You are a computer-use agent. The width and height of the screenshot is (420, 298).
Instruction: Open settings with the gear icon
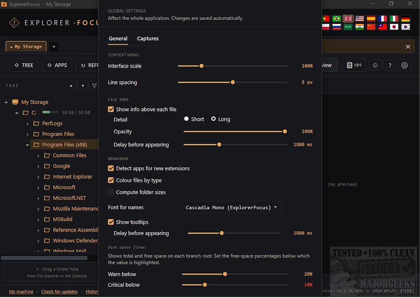pos(405,65)
